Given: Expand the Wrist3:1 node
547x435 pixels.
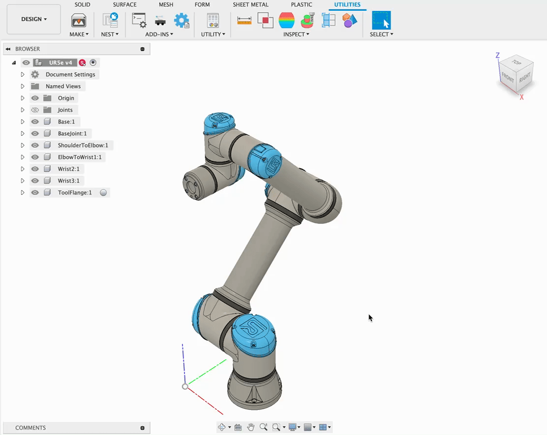Looking at the screenshot, I should (22, 181).
